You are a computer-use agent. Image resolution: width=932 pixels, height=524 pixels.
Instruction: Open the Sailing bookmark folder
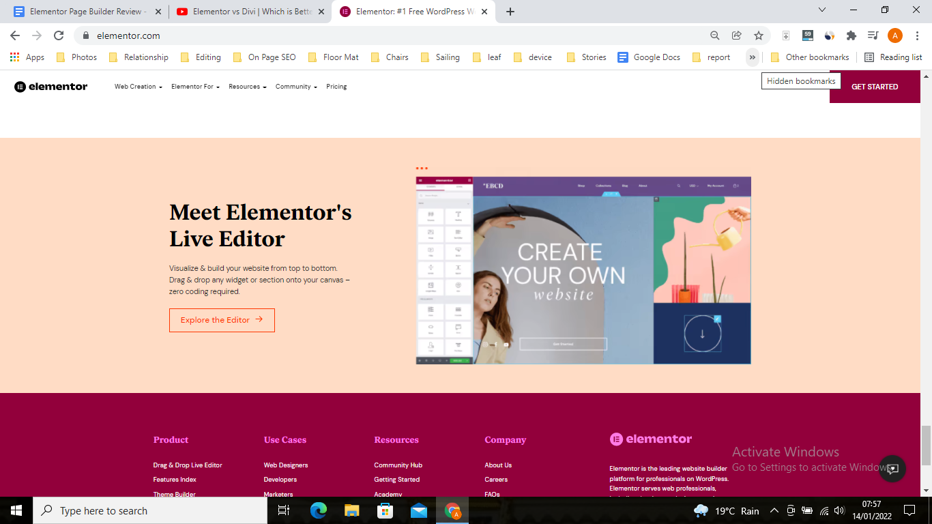440,57
